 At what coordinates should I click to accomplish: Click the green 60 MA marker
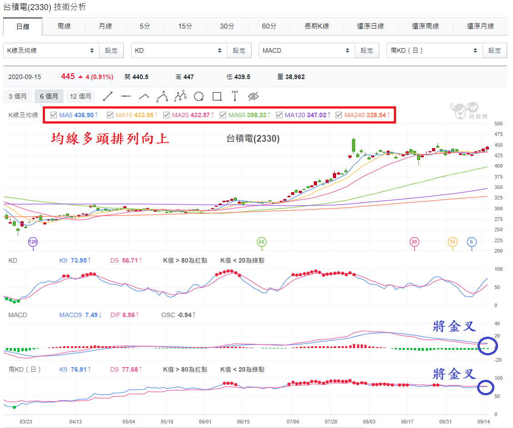coord(262,242)
